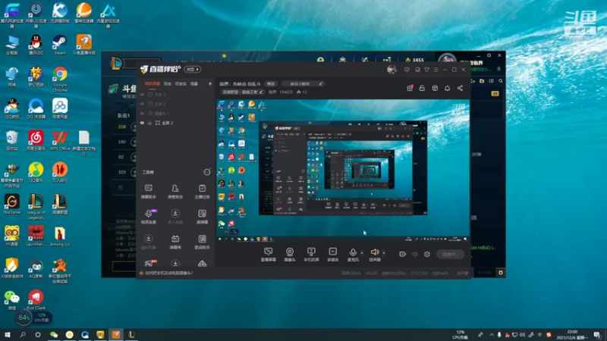The width and height of the screenshot is (607, 341).
Task: Open notifications bell in streaming app
Action: tap(447, 88)
